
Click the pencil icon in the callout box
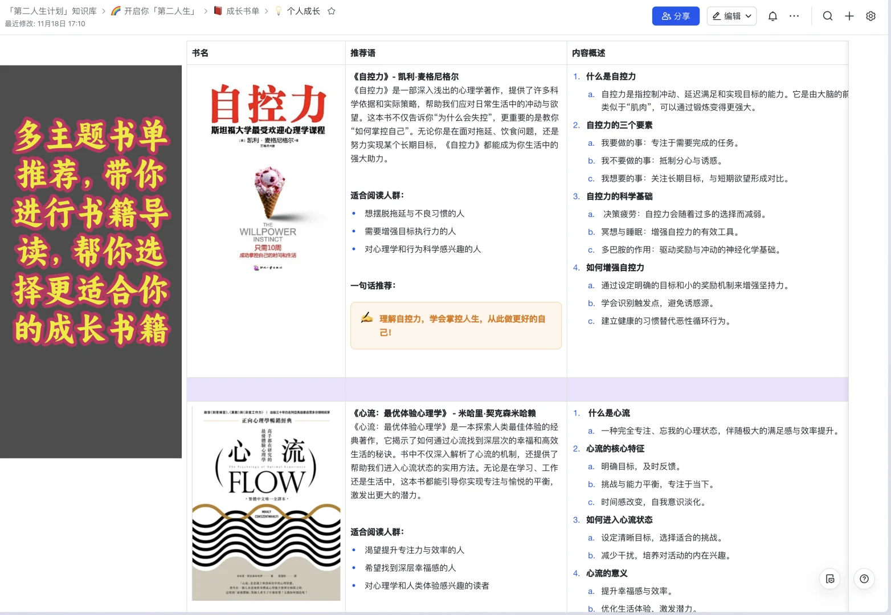pyautogui.click(x=367, y=318)
